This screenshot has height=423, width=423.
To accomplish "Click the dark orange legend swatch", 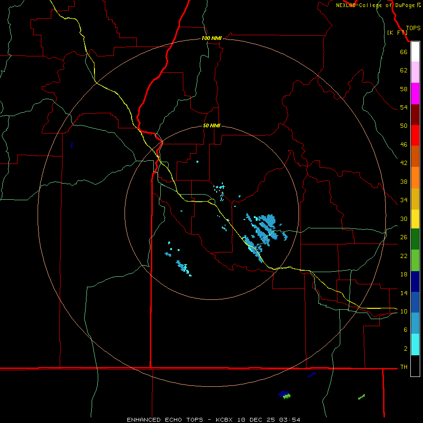I will 415,156.
